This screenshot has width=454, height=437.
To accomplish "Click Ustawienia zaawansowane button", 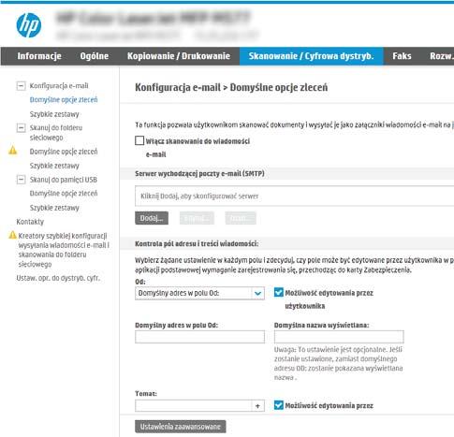I will click(x=181, y=427).
